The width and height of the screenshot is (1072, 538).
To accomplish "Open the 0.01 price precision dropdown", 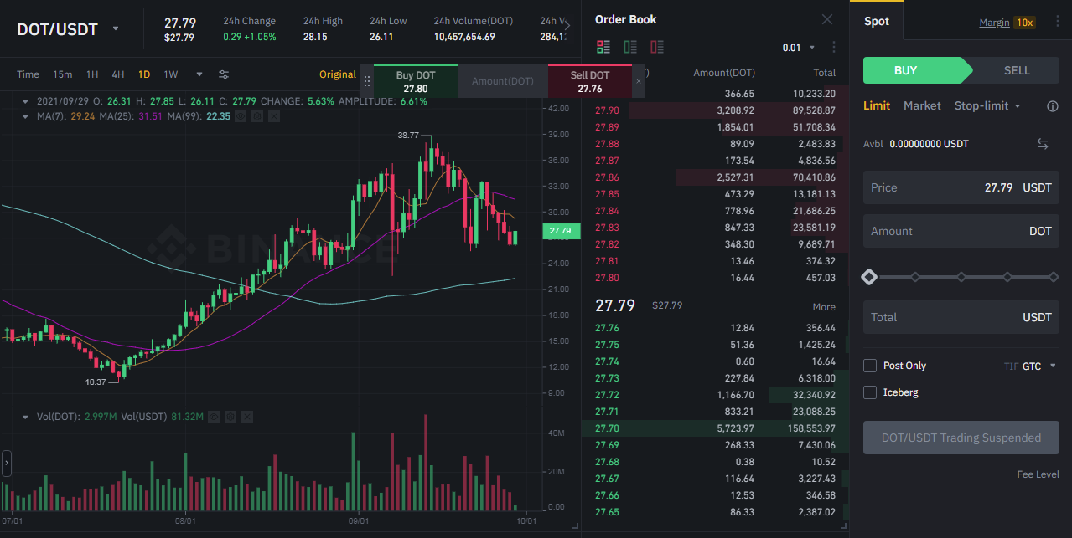I will 799,48.
